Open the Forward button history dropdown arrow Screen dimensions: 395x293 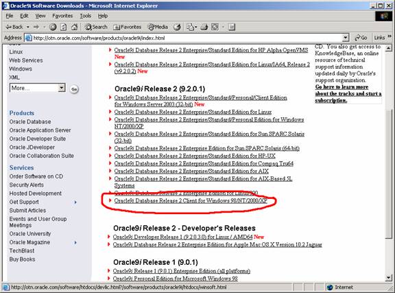point(44,27)
